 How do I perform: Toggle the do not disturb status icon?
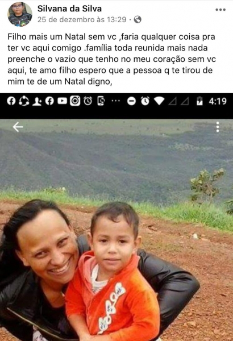click(131, 101)
